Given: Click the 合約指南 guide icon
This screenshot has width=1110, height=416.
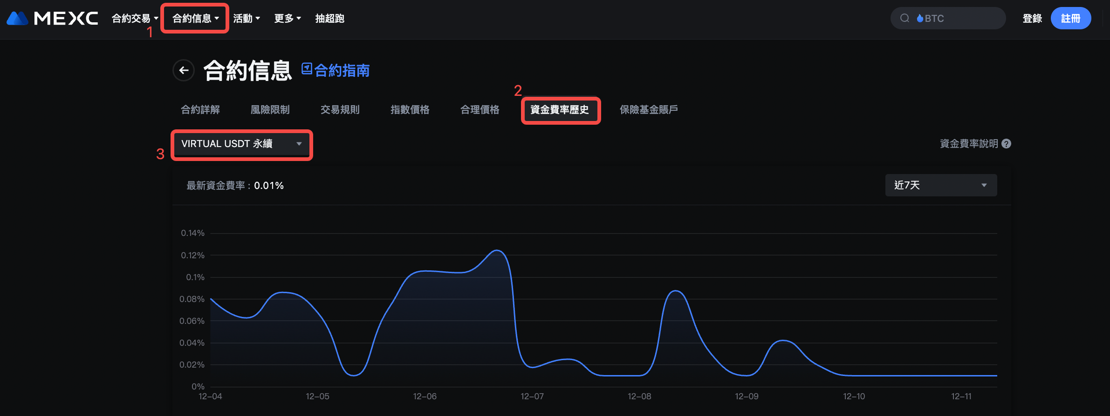Looking at the screenshot, I should click(307, 69).
